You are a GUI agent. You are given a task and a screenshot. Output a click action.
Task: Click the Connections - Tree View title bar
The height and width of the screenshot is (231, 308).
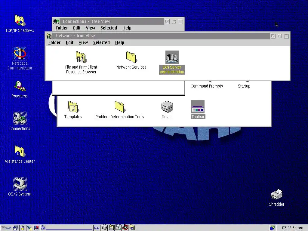click(112, 21)
